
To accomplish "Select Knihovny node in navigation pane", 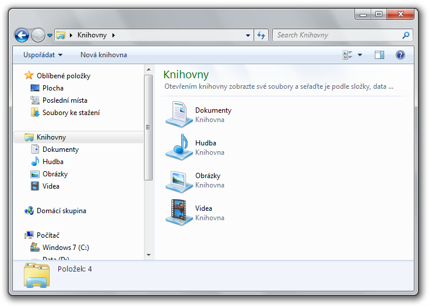I will 79,137.
